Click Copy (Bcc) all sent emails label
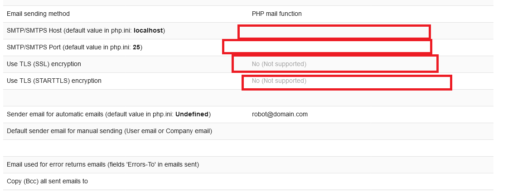Viewport: 508px width, 196px height. (47, 182)
